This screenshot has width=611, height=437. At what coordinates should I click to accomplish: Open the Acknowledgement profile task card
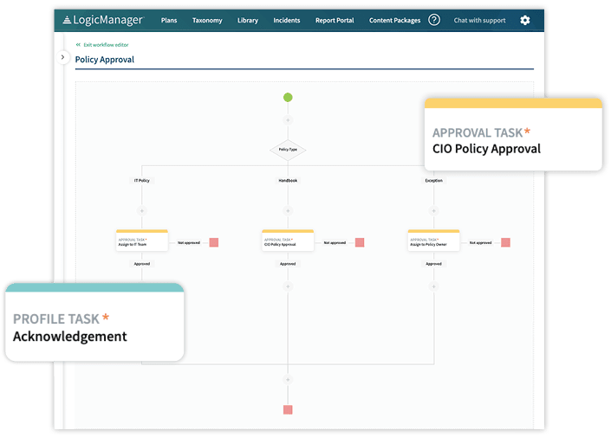pyautogui.click(x=94, y=322)
